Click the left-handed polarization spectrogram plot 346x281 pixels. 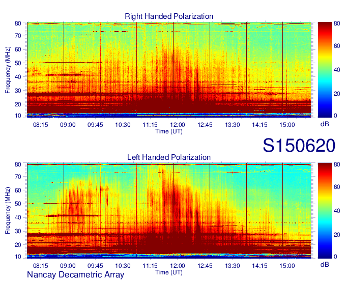(x=169, y=211)
